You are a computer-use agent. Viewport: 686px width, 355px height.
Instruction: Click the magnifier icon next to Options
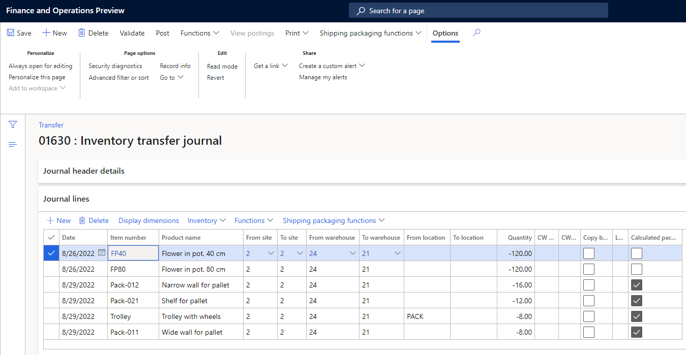476,33
